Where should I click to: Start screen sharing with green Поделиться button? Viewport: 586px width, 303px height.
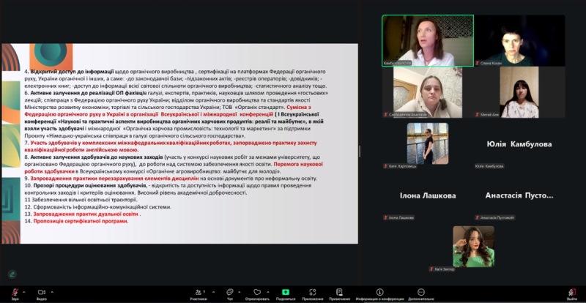tap(286, 294)
